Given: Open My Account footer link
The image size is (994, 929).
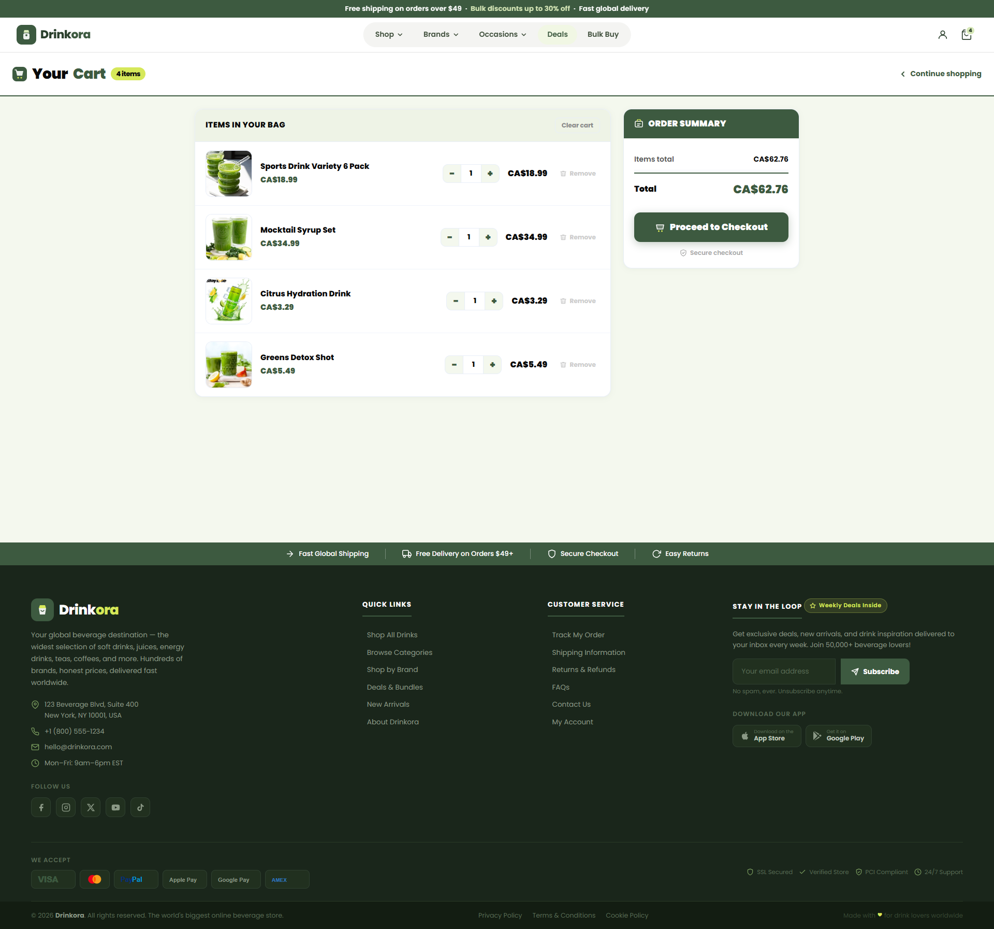Looking at the screenshot, I should click(x=572, y=722).
